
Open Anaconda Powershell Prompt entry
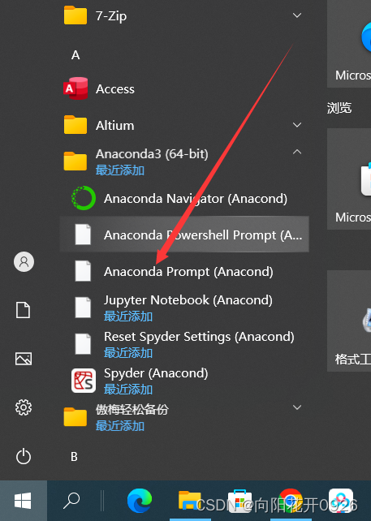coord(184,235)
